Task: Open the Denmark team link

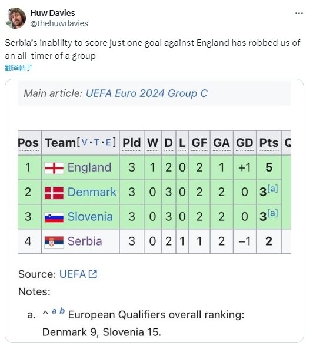Action: [92, 192]
